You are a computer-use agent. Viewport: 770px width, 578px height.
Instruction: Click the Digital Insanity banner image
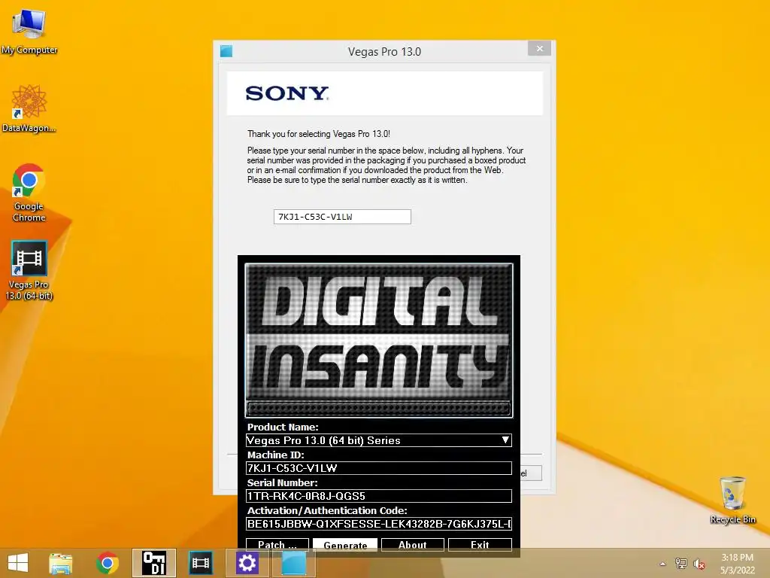379,341
